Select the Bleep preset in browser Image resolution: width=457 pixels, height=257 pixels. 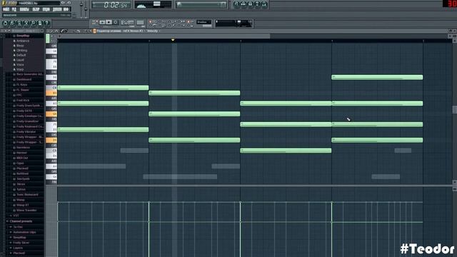(x=20, y=46)
